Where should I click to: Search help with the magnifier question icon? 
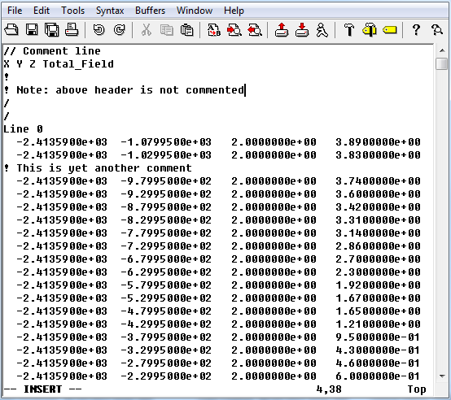[437, 30]
